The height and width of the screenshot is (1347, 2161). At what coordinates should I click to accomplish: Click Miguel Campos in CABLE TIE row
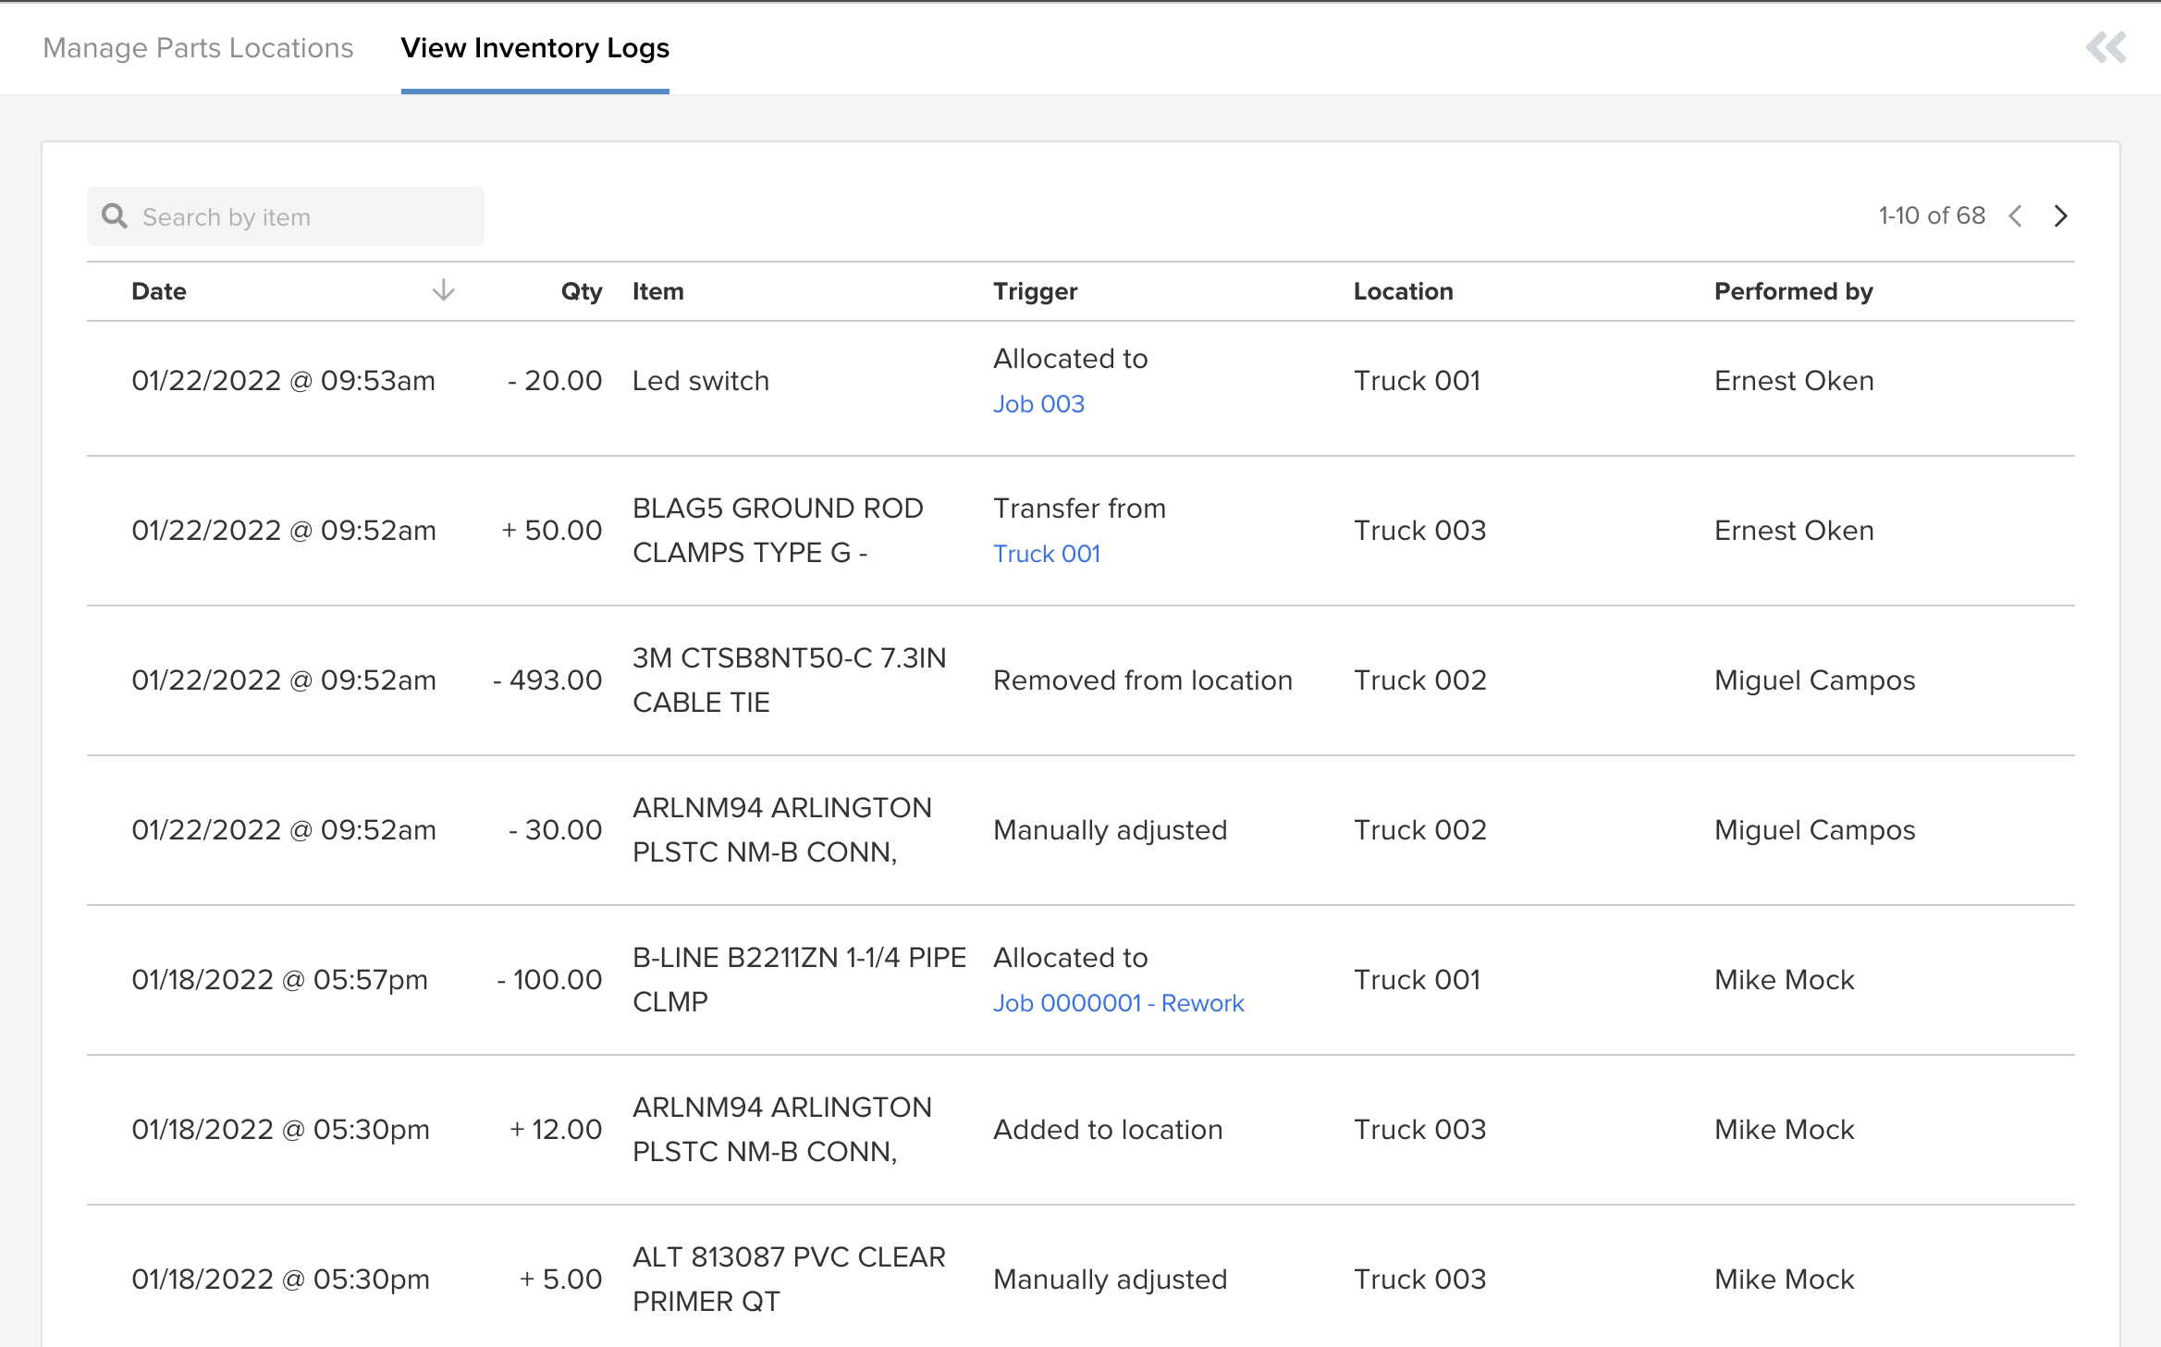tap(1814, 680)
